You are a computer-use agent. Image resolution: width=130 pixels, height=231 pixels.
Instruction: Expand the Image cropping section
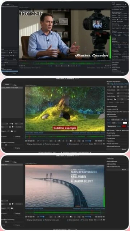tap(112, 109)
